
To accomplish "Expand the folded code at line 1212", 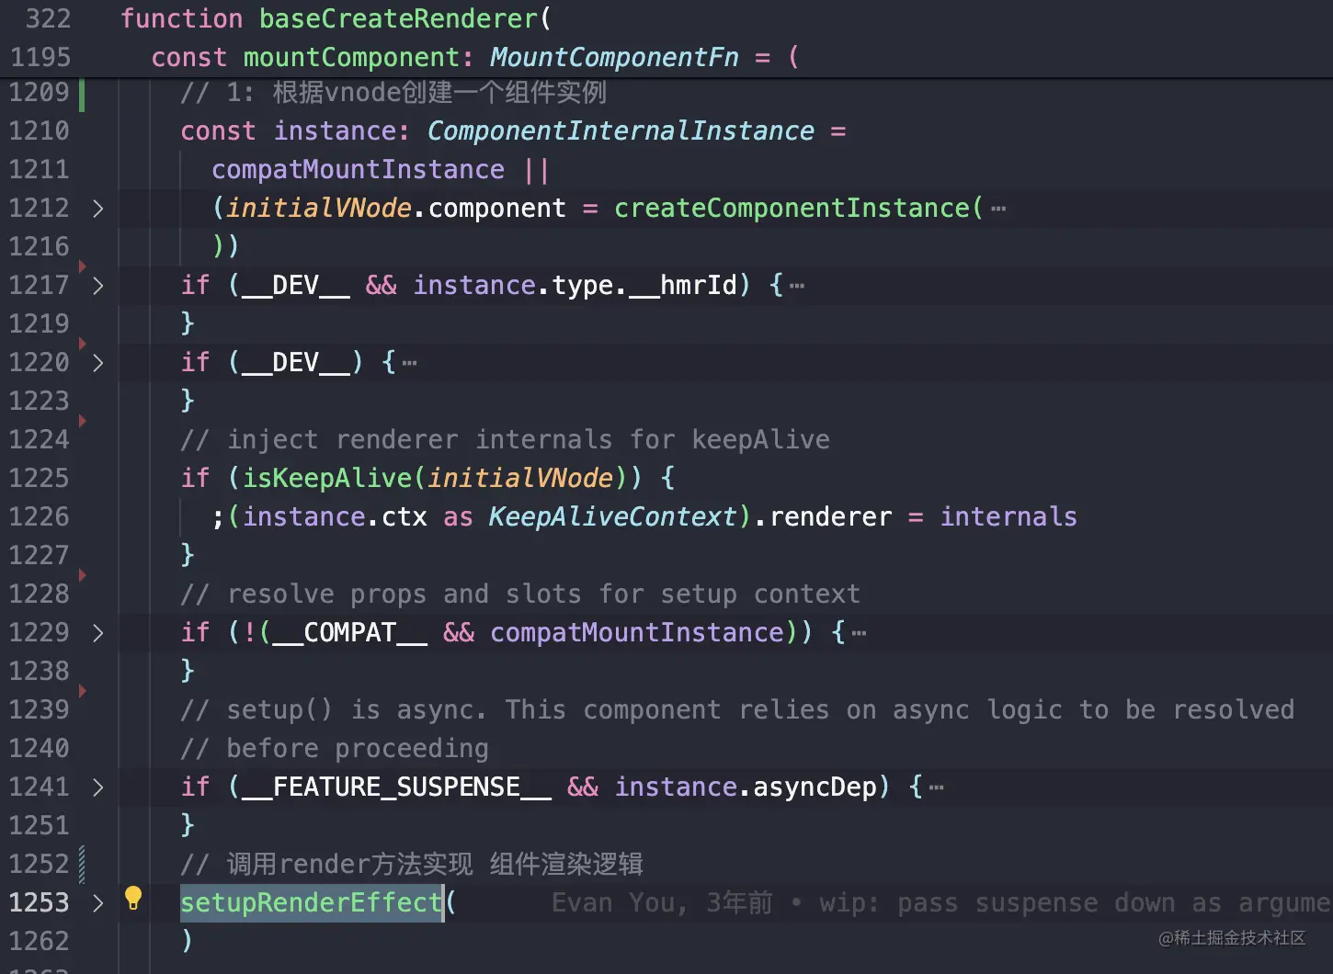I will (x=98, y=209).
